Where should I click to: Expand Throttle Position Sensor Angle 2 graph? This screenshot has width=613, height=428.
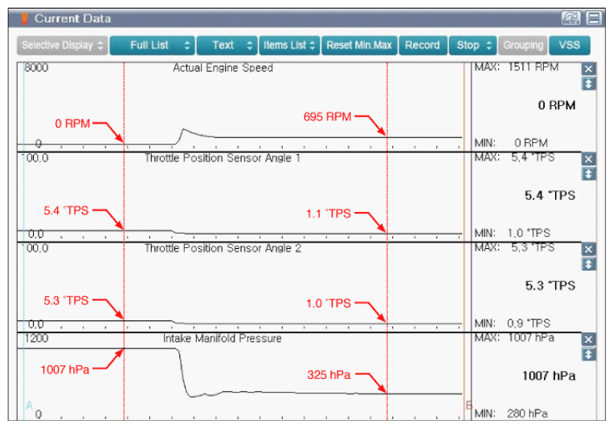coord(588,264)
